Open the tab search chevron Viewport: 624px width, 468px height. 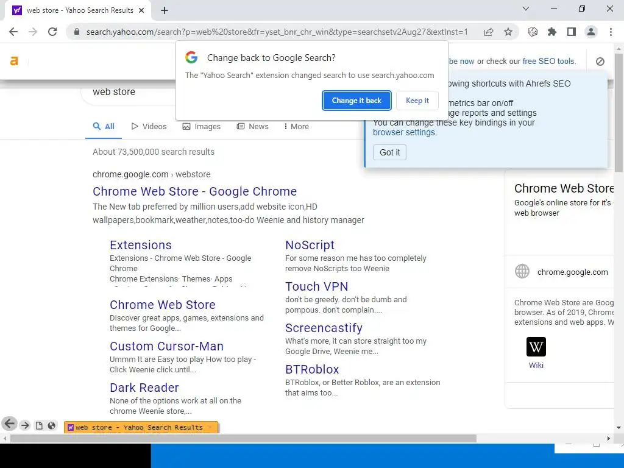tap(526, 9)
